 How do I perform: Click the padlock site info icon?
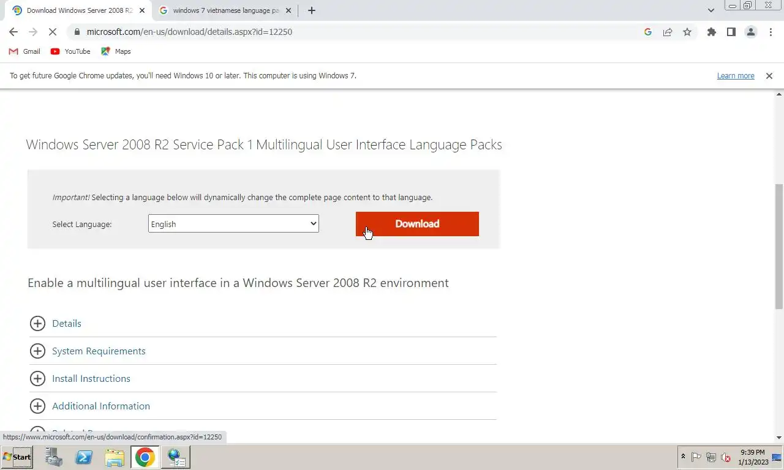[x=77, y=32]
